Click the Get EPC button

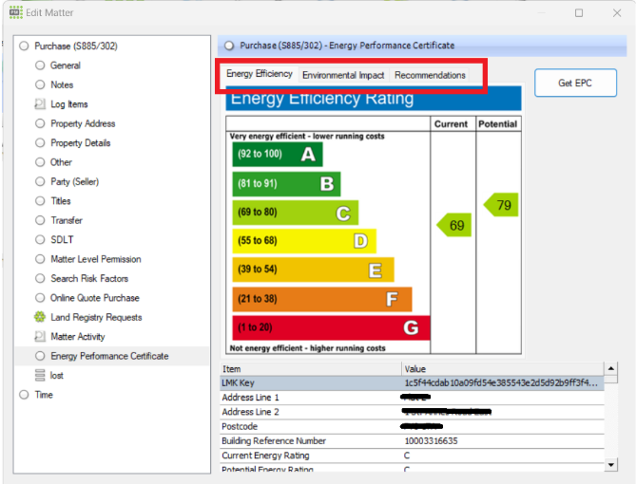coord(575,84)
